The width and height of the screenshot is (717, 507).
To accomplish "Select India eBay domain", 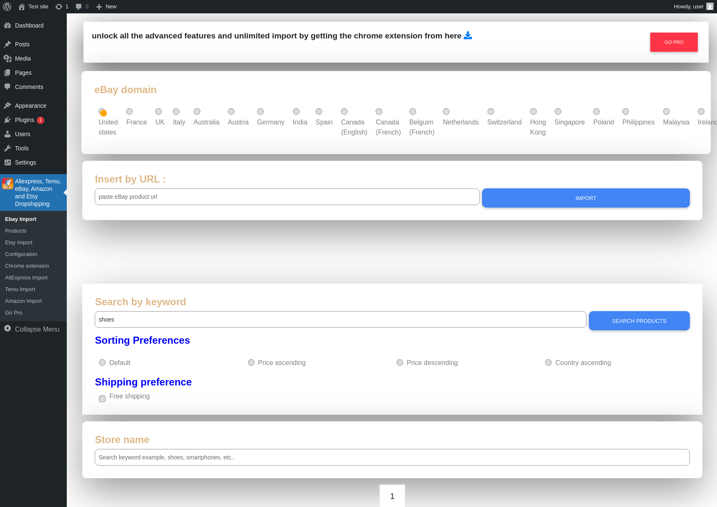I will tap(296, 112).
